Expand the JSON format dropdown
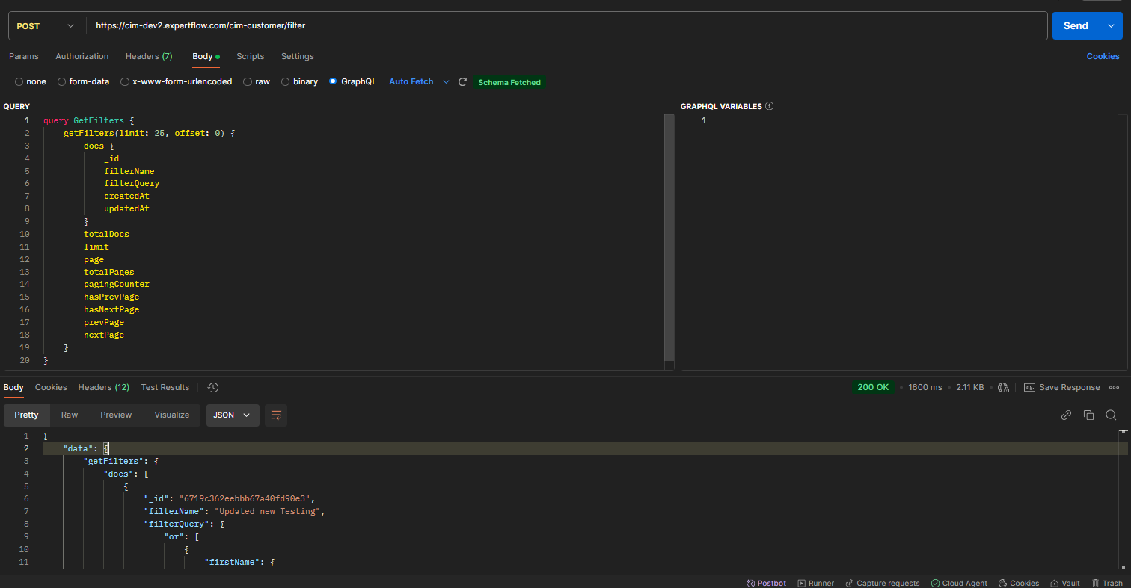 pyautogui.click(x=232, y=415)
